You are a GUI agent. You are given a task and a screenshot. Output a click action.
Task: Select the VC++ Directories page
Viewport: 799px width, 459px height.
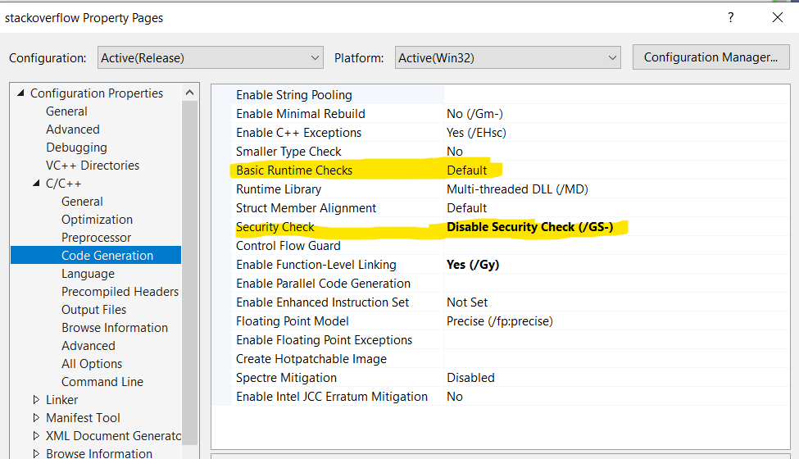(93, 166)
